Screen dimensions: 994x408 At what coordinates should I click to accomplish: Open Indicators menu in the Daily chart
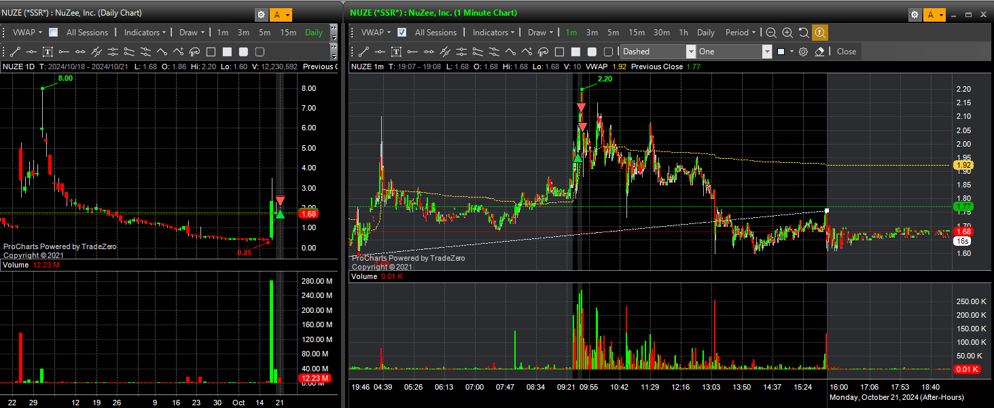coord(145,33)
